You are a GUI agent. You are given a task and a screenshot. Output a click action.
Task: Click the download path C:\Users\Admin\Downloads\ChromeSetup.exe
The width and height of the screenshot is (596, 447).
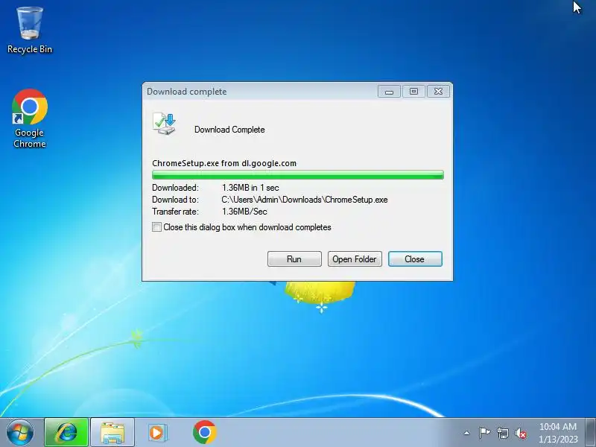tap(305, 200)
